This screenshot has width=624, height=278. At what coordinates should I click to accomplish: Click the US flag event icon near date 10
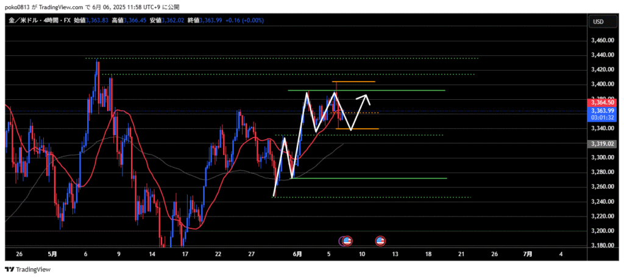click(380, 241)
